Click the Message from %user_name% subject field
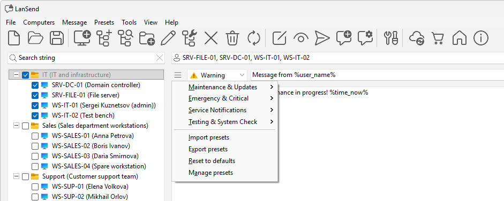The width and height of the screenshot is (504, 201). (x=378, y=75)
